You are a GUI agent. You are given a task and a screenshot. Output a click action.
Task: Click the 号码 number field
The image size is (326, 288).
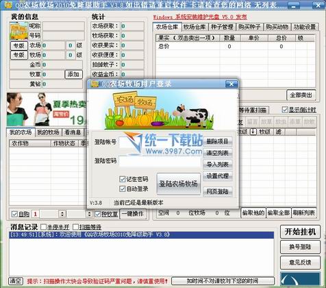[x=64, y=36]
